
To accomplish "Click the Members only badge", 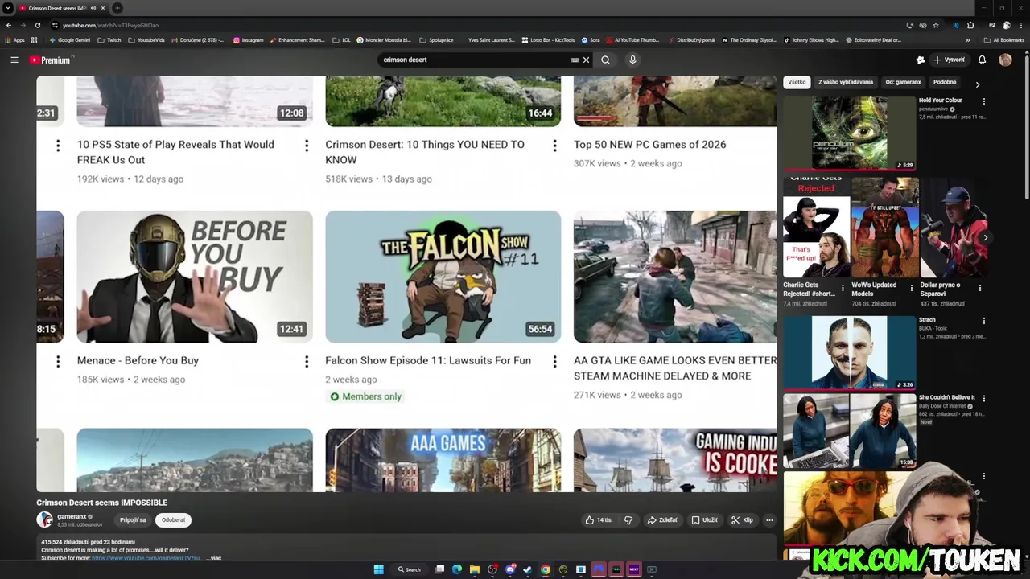I will click(365, 396).
